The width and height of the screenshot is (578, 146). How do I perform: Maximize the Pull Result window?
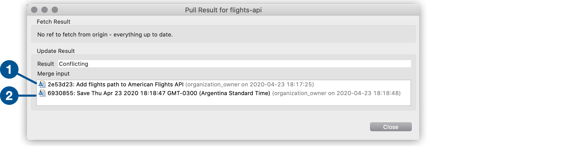(55, 10)
